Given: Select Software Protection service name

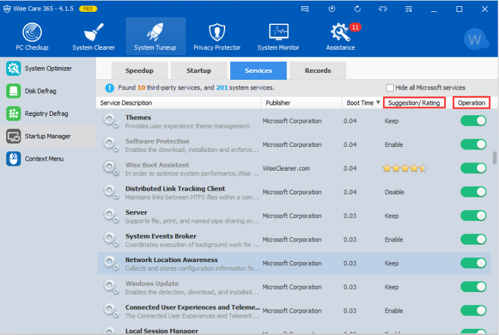Looking at the screenshot, I should (x=157, y=141).
